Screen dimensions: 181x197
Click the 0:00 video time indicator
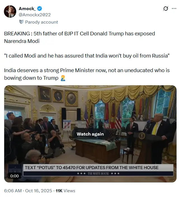[x=15, y=176]
